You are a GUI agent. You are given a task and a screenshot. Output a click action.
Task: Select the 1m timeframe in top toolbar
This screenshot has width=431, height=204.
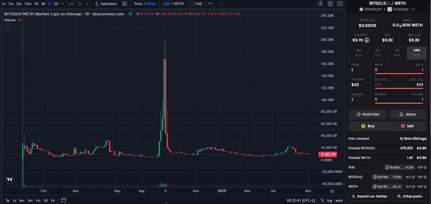click(11, 4)
